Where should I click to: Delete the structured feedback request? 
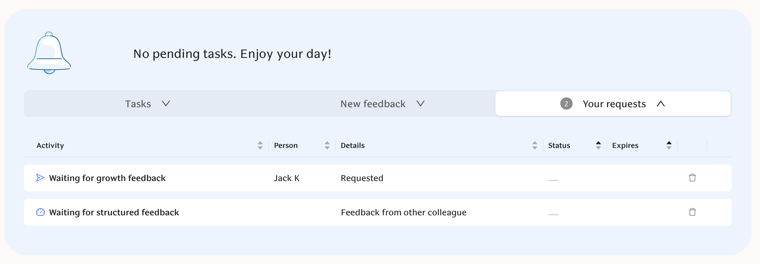tap(692, 212)
